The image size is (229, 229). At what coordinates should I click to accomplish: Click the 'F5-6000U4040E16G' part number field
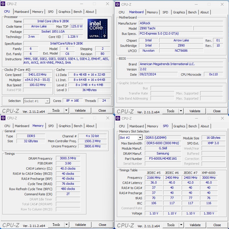point(163,158)
